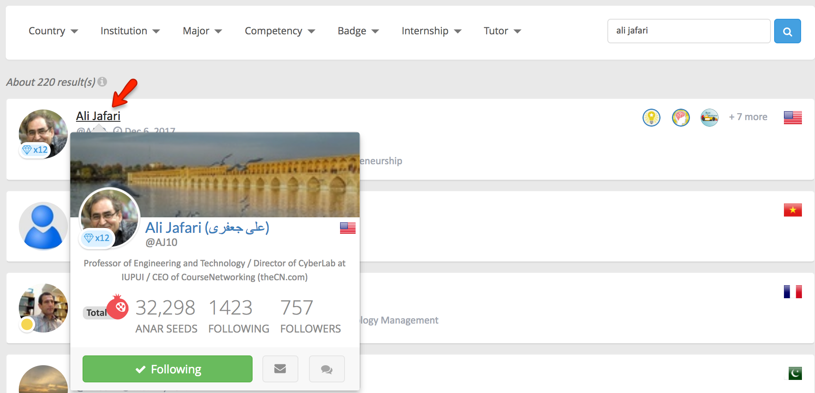Screen dimensions: 815x393
Task: Expand the Tutor filter dropdown
Action: 502,31
